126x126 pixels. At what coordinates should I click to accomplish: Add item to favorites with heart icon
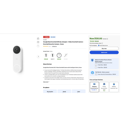pos(38,42)
